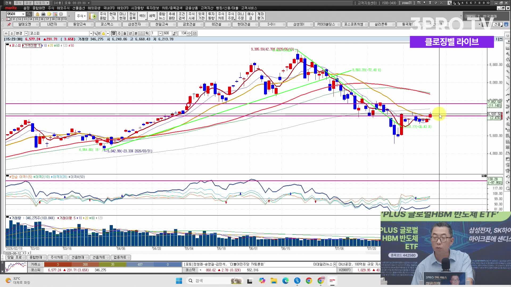
Task: Click the settings gear icon in the top toolbar
Action: coord(61,14)
